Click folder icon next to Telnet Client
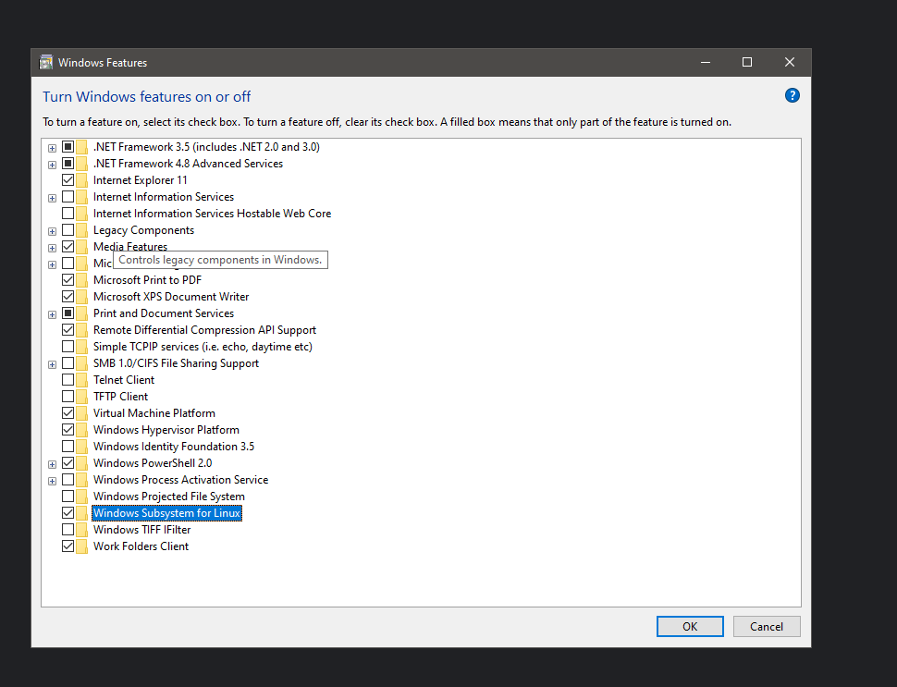Viewport: 897px width, 687px height. point(82,380)
